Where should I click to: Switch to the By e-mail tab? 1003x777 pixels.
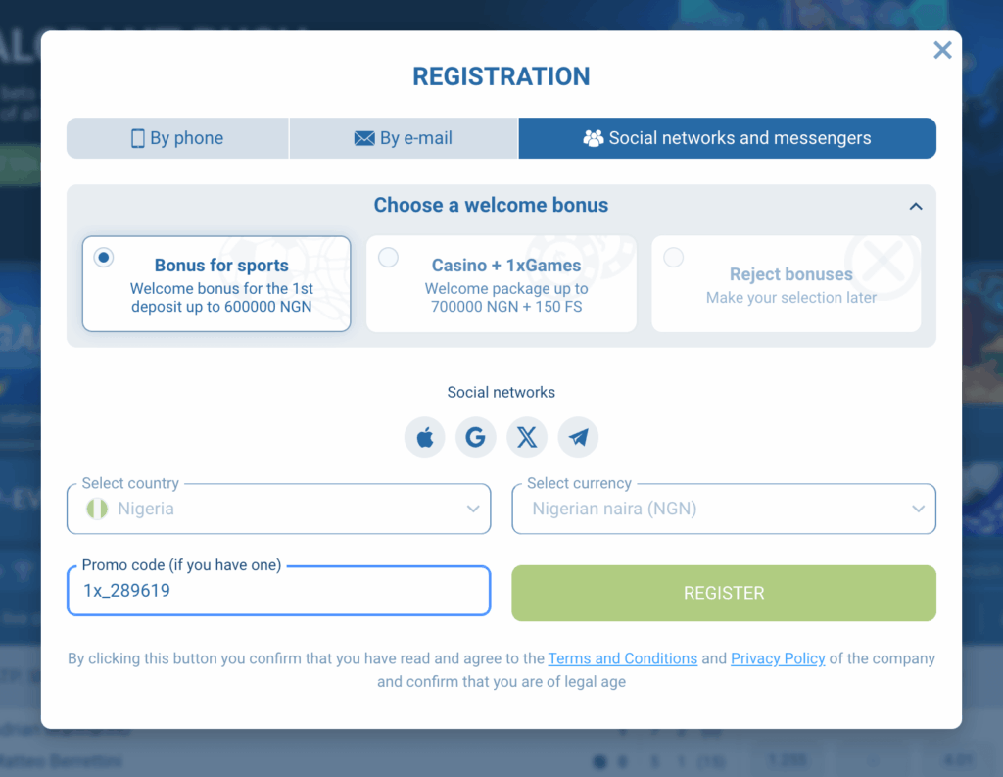point(404,138)
